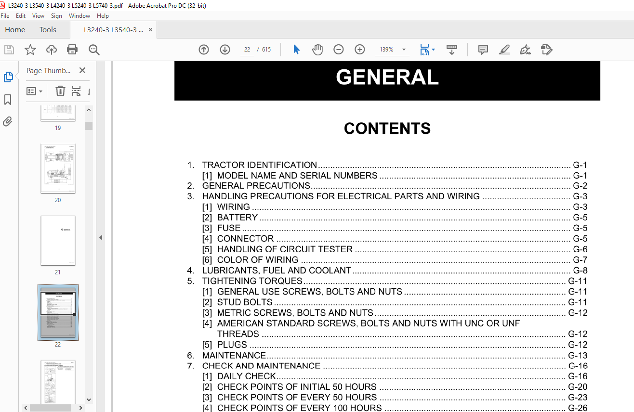Click GENERAL PRECAUTIONS contents entry
This screenshot has height=412, width=634.
click(256, 186)
